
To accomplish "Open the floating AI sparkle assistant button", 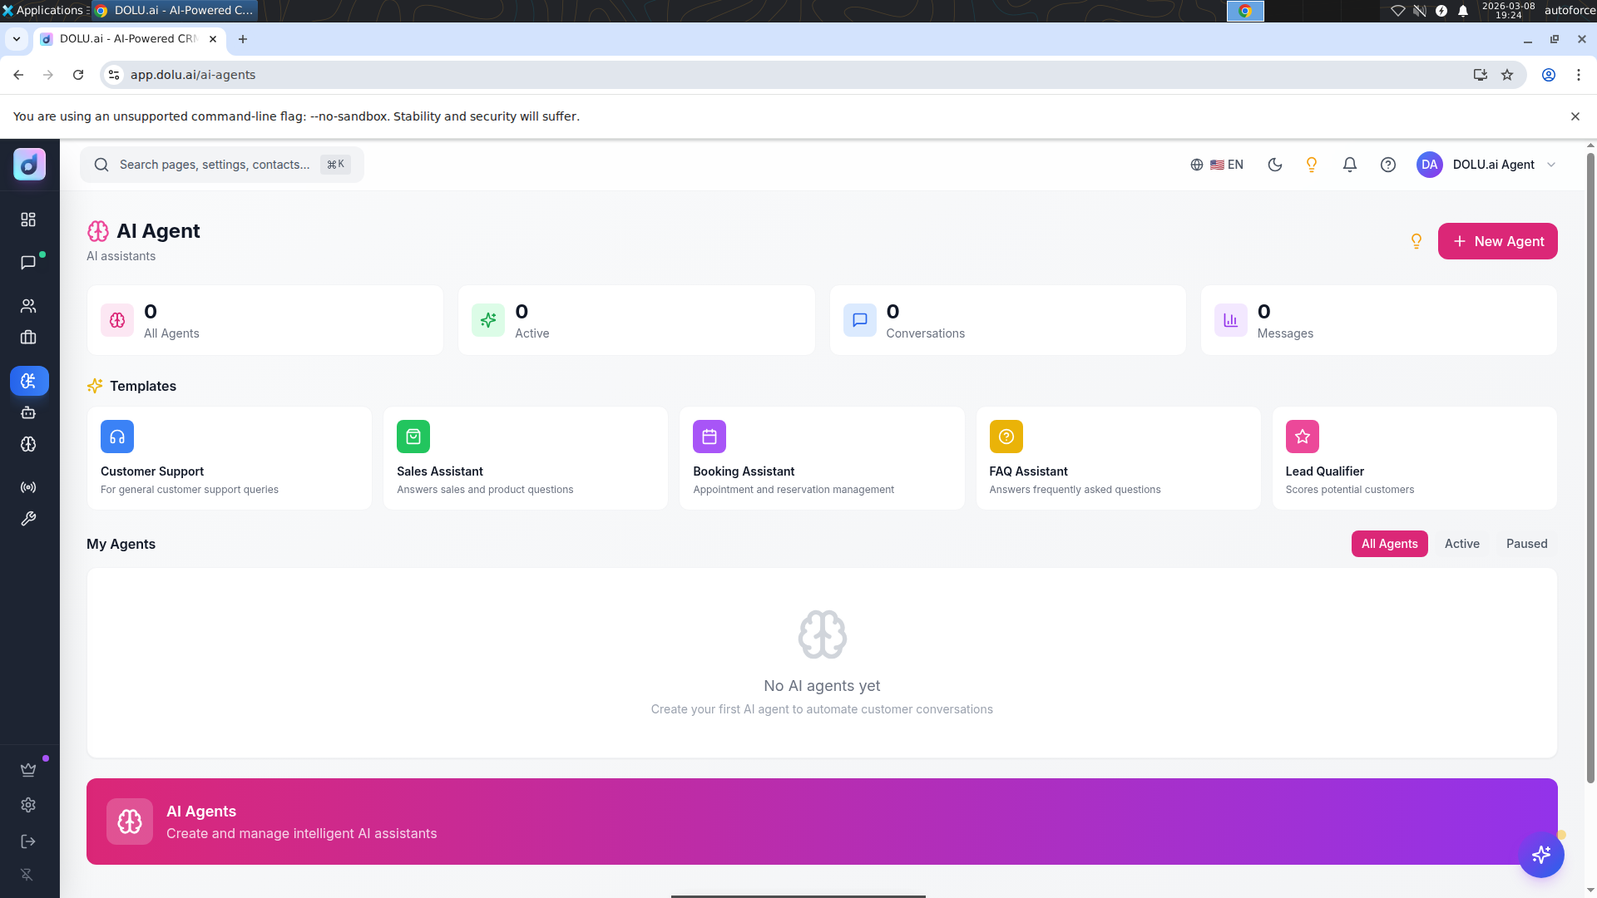I will click(x=1541, y=855).
